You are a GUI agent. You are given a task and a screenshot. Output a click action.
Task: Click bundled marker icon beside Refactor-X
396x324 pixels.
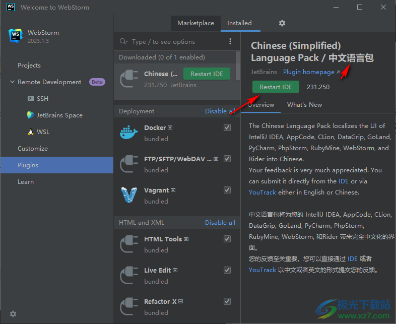tap(181, 301)
